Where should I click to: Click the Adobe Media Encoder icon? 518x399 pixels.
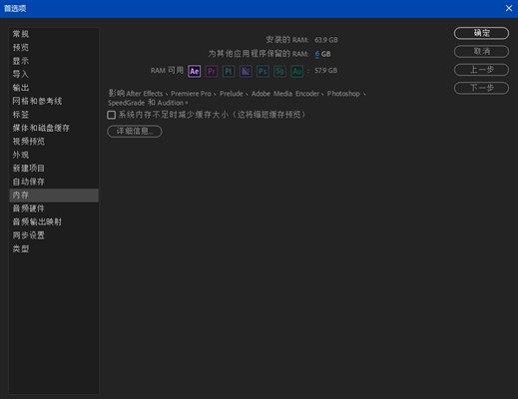pos(246,71)
